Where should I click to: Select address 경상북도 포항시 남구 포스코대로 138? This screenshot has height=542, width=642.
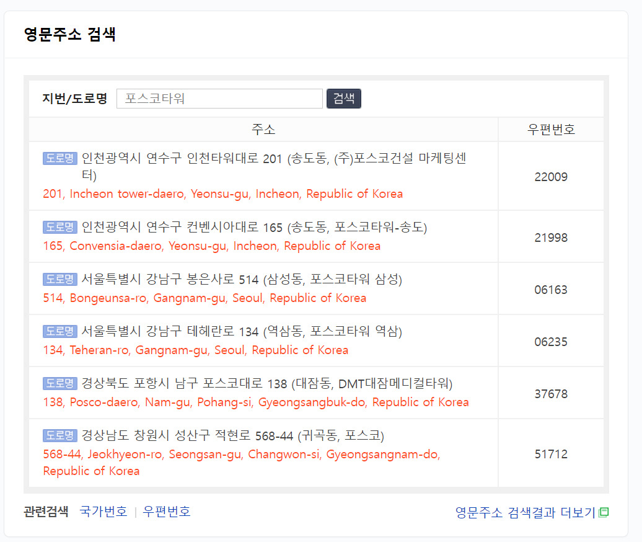point(267,383)
